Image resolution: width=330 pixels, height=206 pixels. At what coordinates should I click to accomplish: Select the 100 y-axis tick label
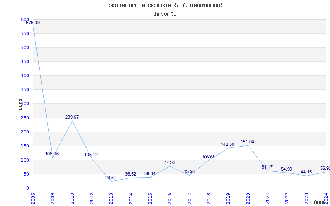[25, 160]
